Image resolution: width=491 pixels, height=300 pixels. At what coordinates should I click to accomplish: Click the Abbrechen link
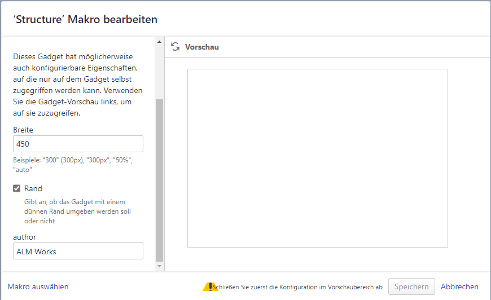tap(459, 286)
